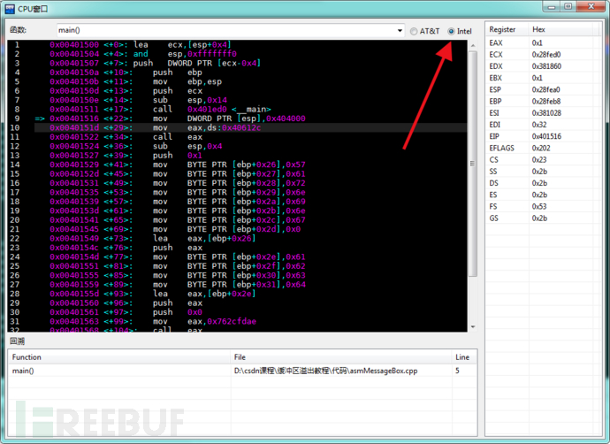The width and height of the screenshot is (610, 444).
Task: Select the EIP register row
Action: click(543, 136)
